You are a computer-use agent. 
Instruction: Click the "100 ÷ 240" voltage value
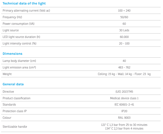click(x=124, y=11)
